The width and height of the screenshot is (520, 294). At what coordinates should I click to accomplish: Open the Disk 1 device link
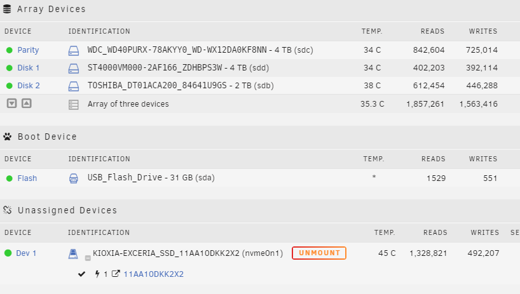[29, 68]
